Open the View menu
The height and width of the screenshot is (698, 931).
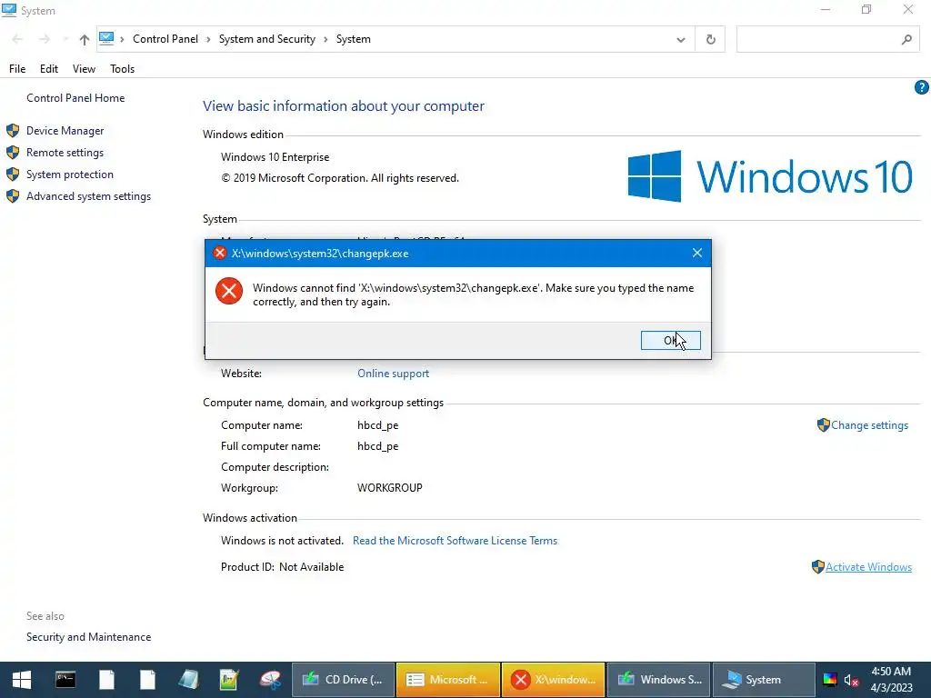pyautogui.click(x=84, y=69)
